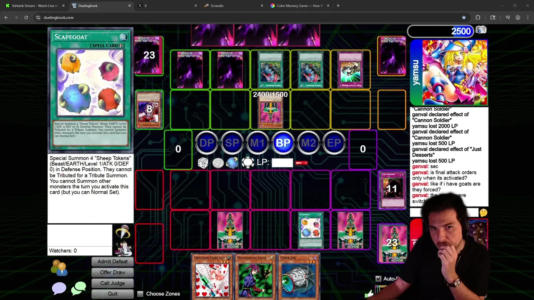Click the large Scapegoat card preview
The image size is (534, 300).
coord(91,90)
